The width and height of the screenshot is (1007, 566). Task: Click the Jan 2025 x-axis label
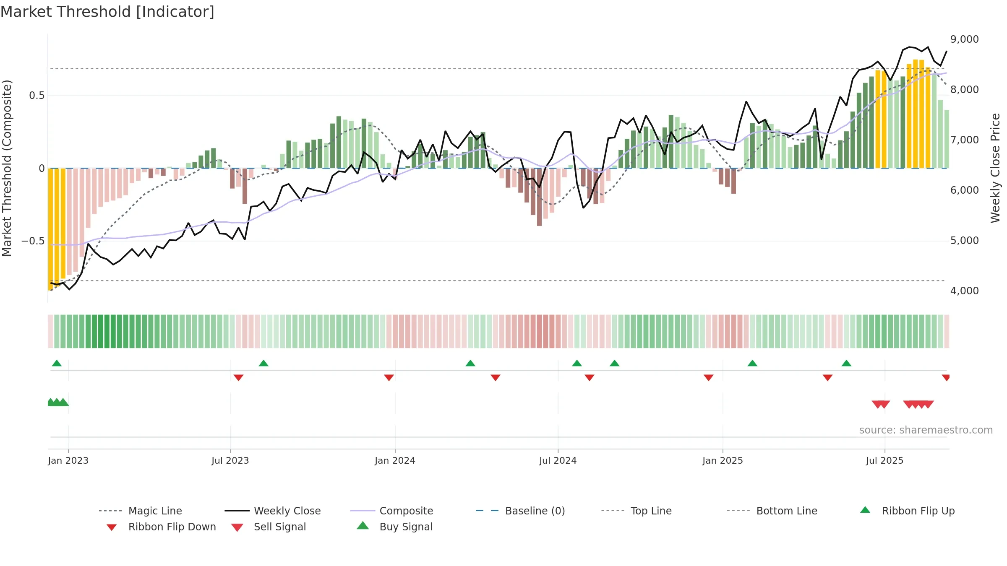click(x=723, y=460)
